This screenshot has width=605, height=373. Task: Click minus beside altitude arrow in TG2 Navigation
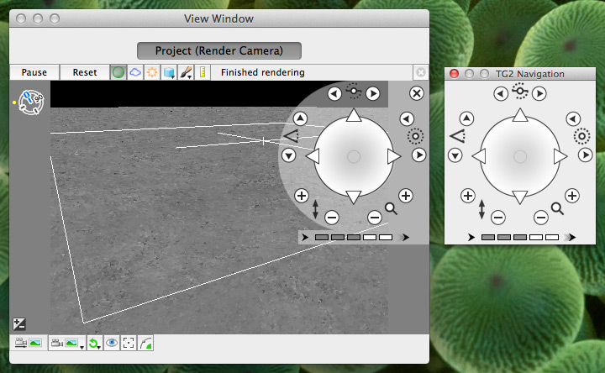click(498, 218)
